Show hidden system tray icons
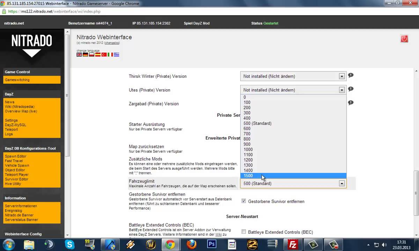The image size is (419, 251). point(369,245)
